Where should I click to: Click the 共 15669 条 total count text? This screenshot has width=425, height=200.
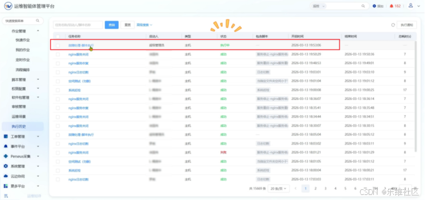(x=257, y=188)
